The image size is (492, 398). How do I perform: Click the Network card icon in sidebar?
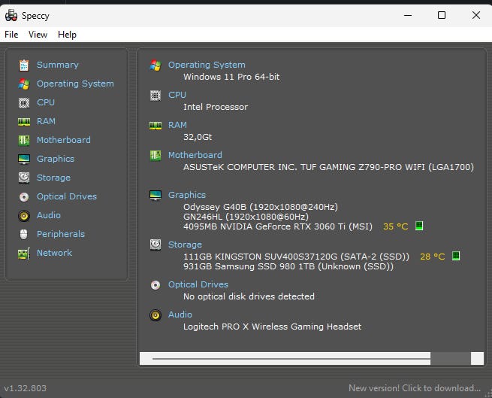24,254
